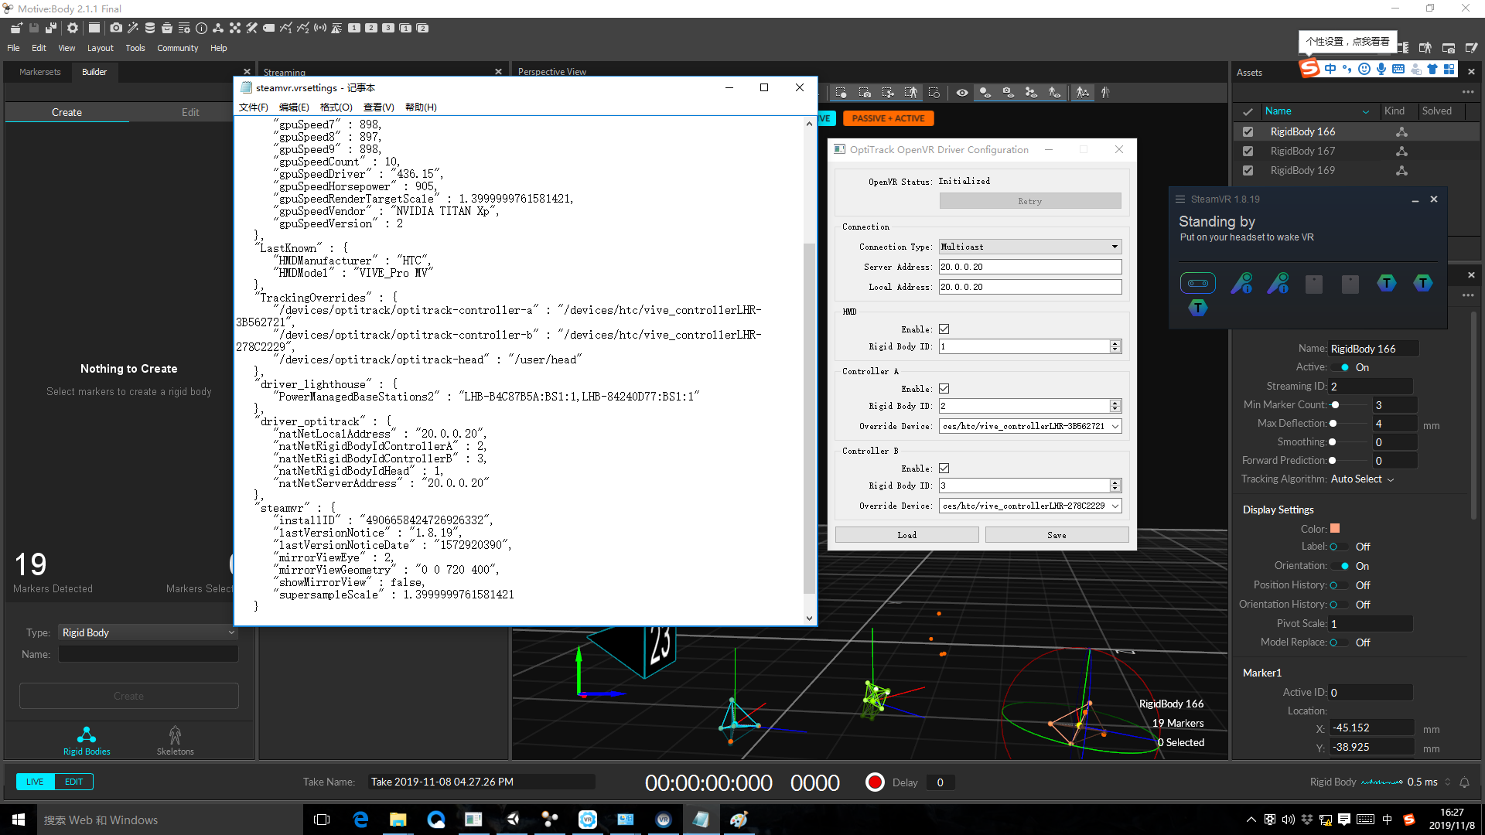Viewport: 1485px width, 835px height.
Task: Click the headset icon in SteamVR window
Action: (x=1197, y=283)
